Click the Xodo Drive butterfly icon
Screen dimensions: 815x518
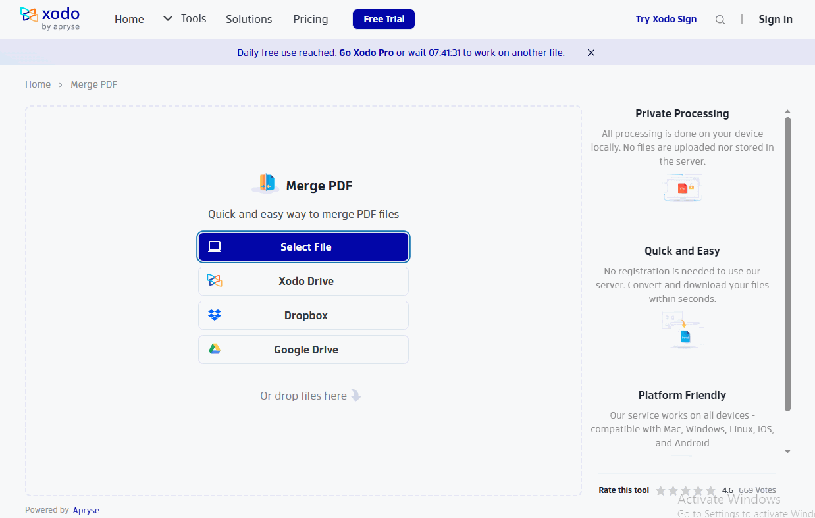pos(214,280)
